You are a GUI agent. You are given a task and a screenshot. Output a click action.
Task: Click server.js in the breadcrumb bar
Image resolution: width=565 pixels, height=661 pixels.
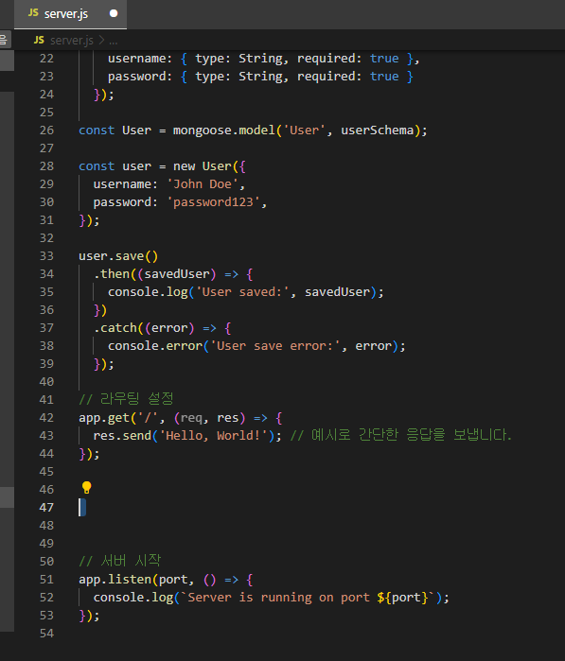(x=72, y=41)
